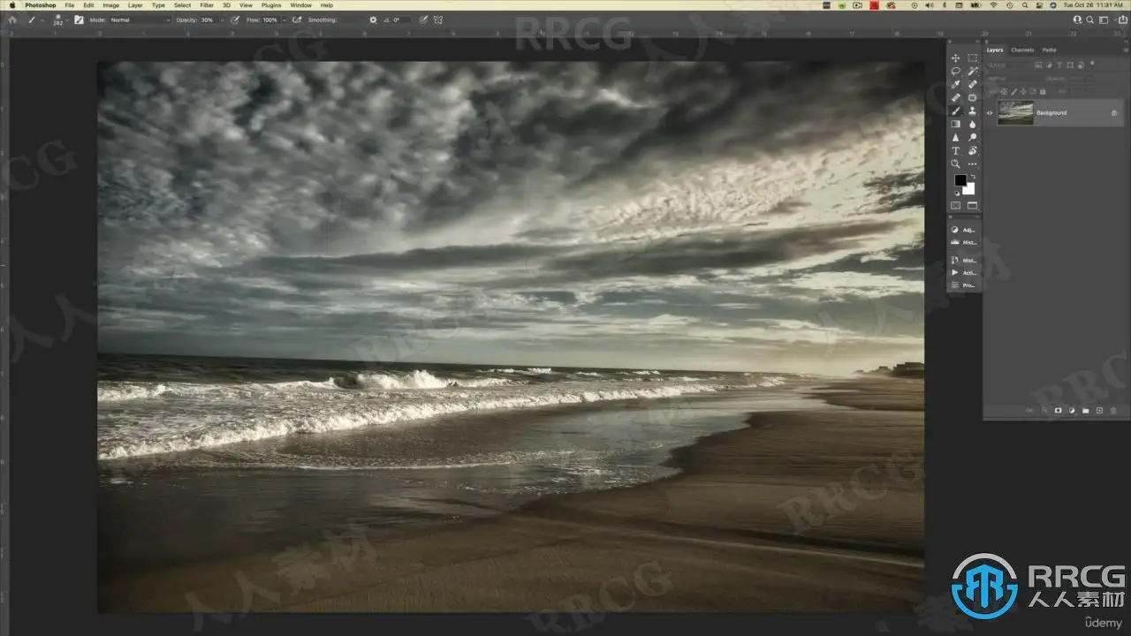Open the Flow slider dropdown arrow

pos(284,19)
